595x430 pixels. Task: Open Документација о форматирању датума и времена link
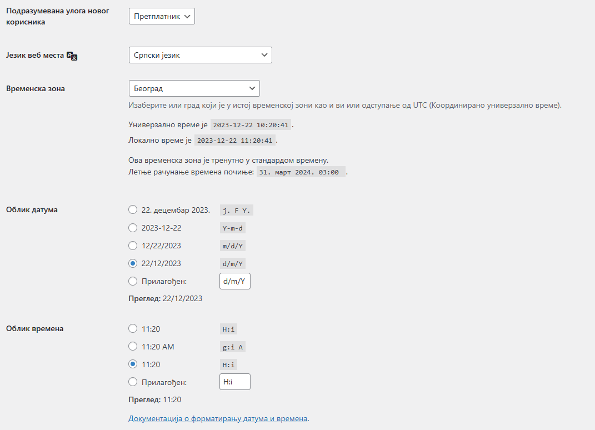click(x=218, y=418)
